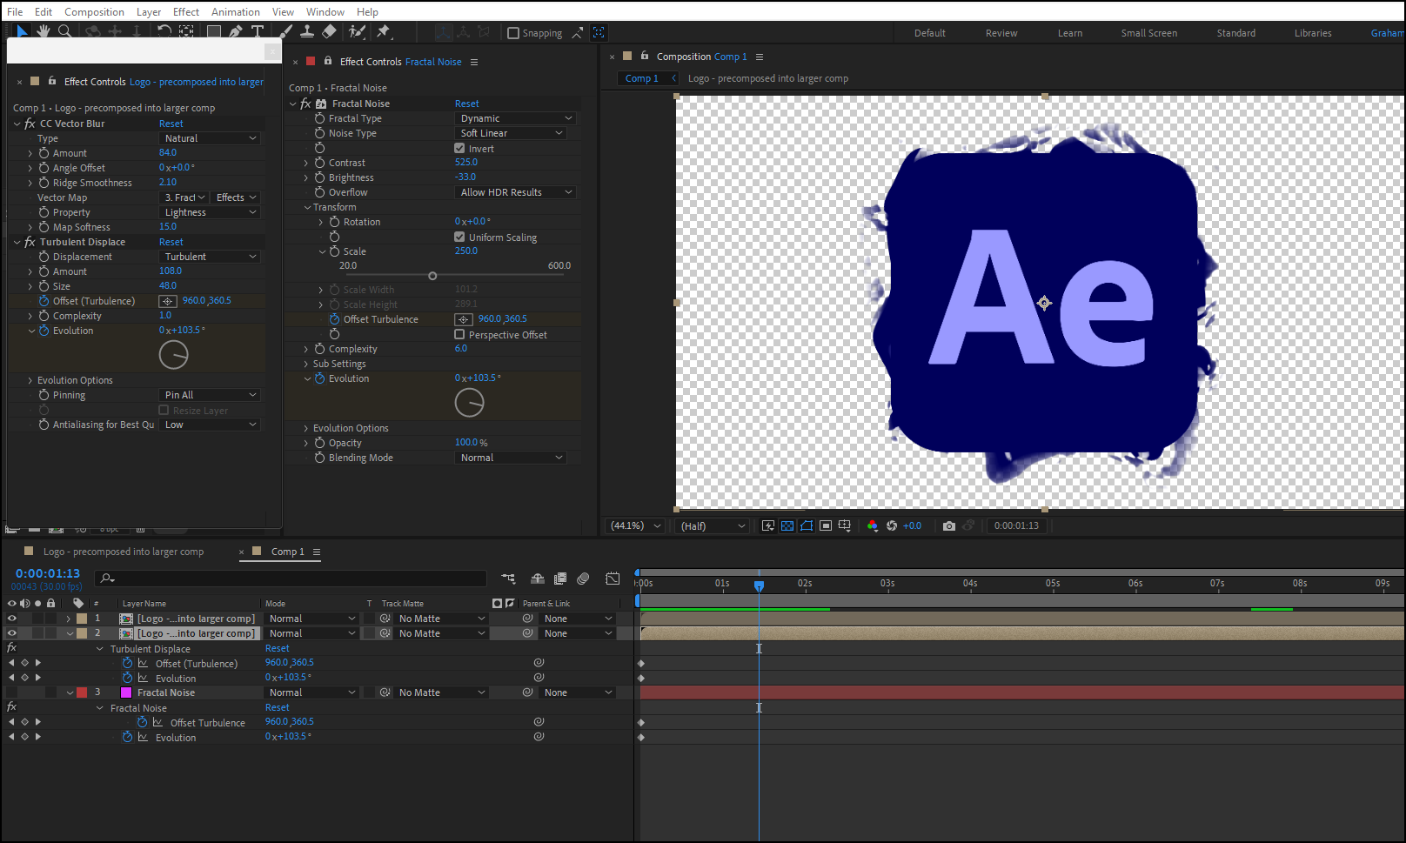Select the Puppet Pin tool
Viewport: 1406px width, 843px height.
coord(384,31)
